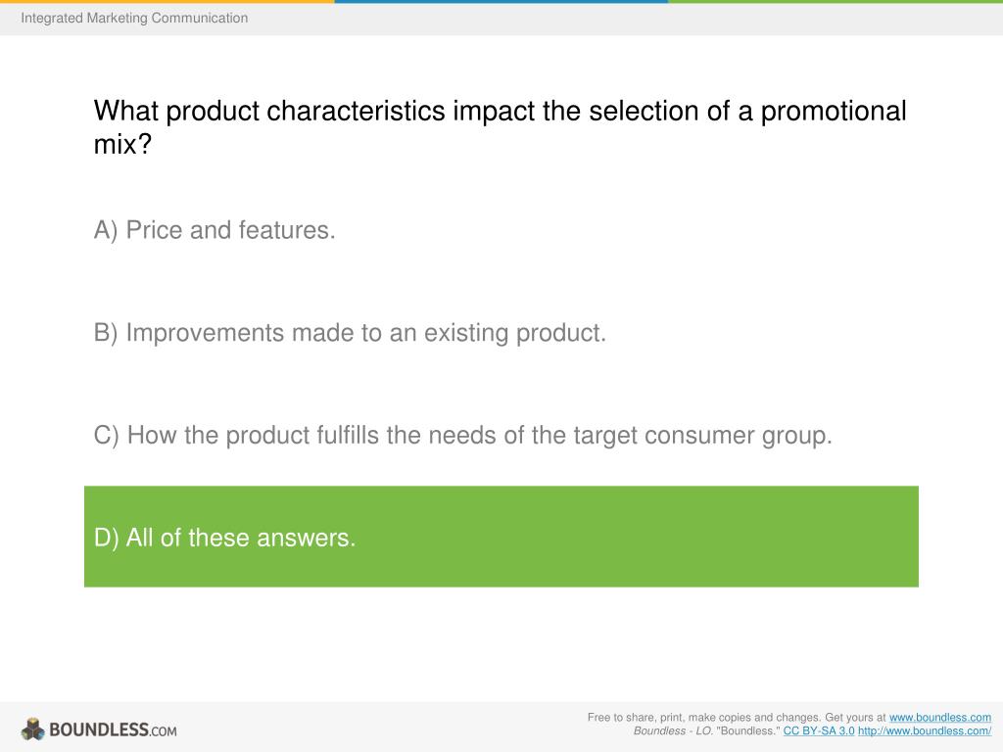Image resolution: width=1003 pixels, height=752 pixels.
Task: Click the green stripe at top right
Action: [x=836, y=1]
